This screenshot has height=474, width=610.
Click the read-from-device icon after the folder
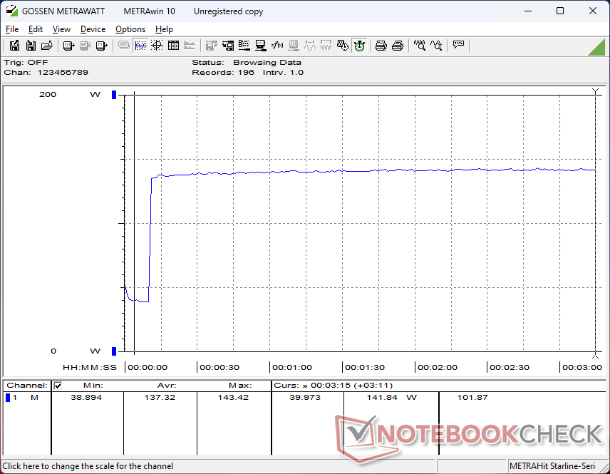69,46
